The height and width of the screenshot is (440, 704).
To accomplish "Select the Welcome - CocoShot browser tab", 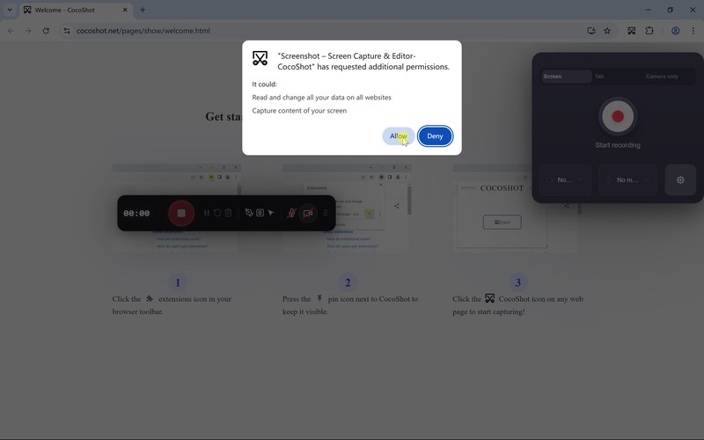I will tap(75, 10).
